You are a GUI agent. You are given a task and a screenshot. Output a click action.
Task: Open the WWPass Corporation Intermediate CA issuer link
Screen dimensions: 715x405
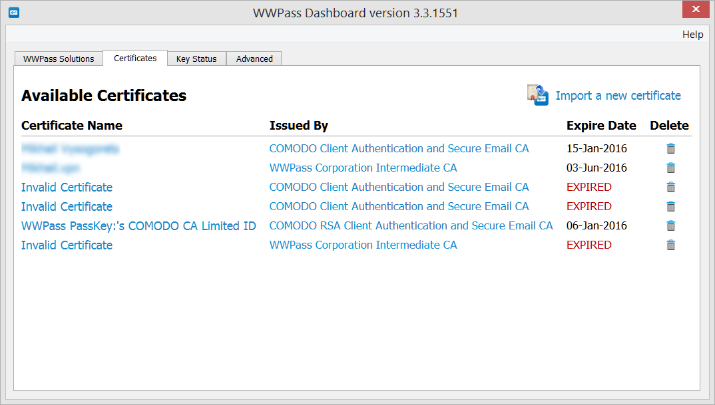363,168
